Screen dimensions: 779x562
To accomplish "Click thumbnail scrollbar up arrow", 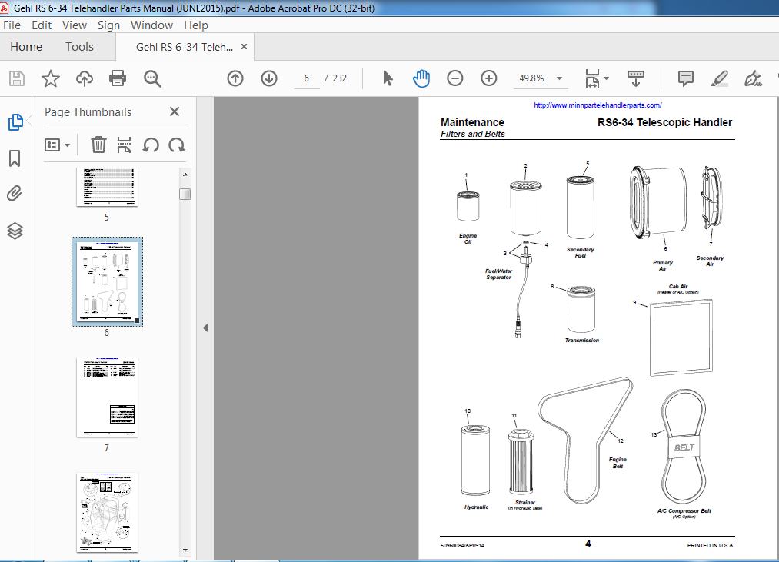I will [x=185, y=175].
